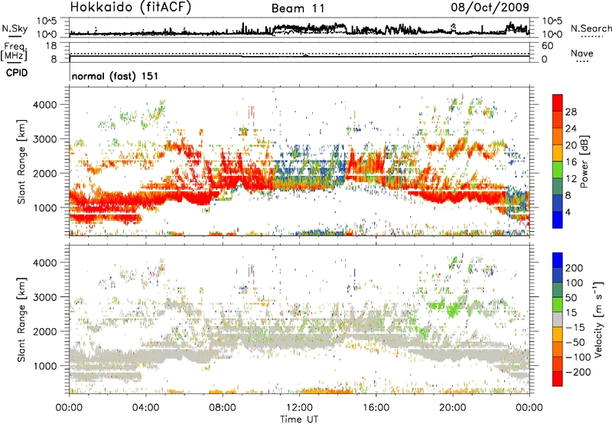This screenshot has height=424, width=612.
Task: Click the '04:00' time tick label
Action: [x=145, y=408]
